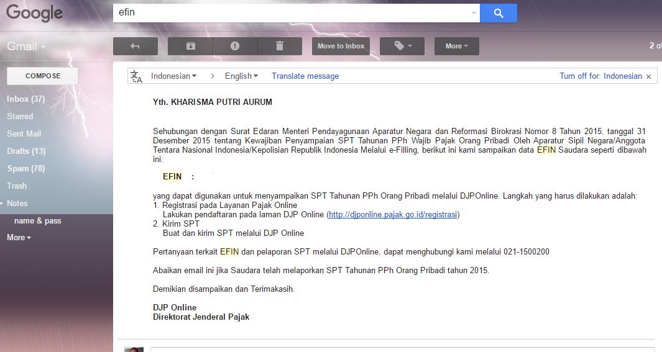Click the COMPOSE button

(x=43, y=76)
